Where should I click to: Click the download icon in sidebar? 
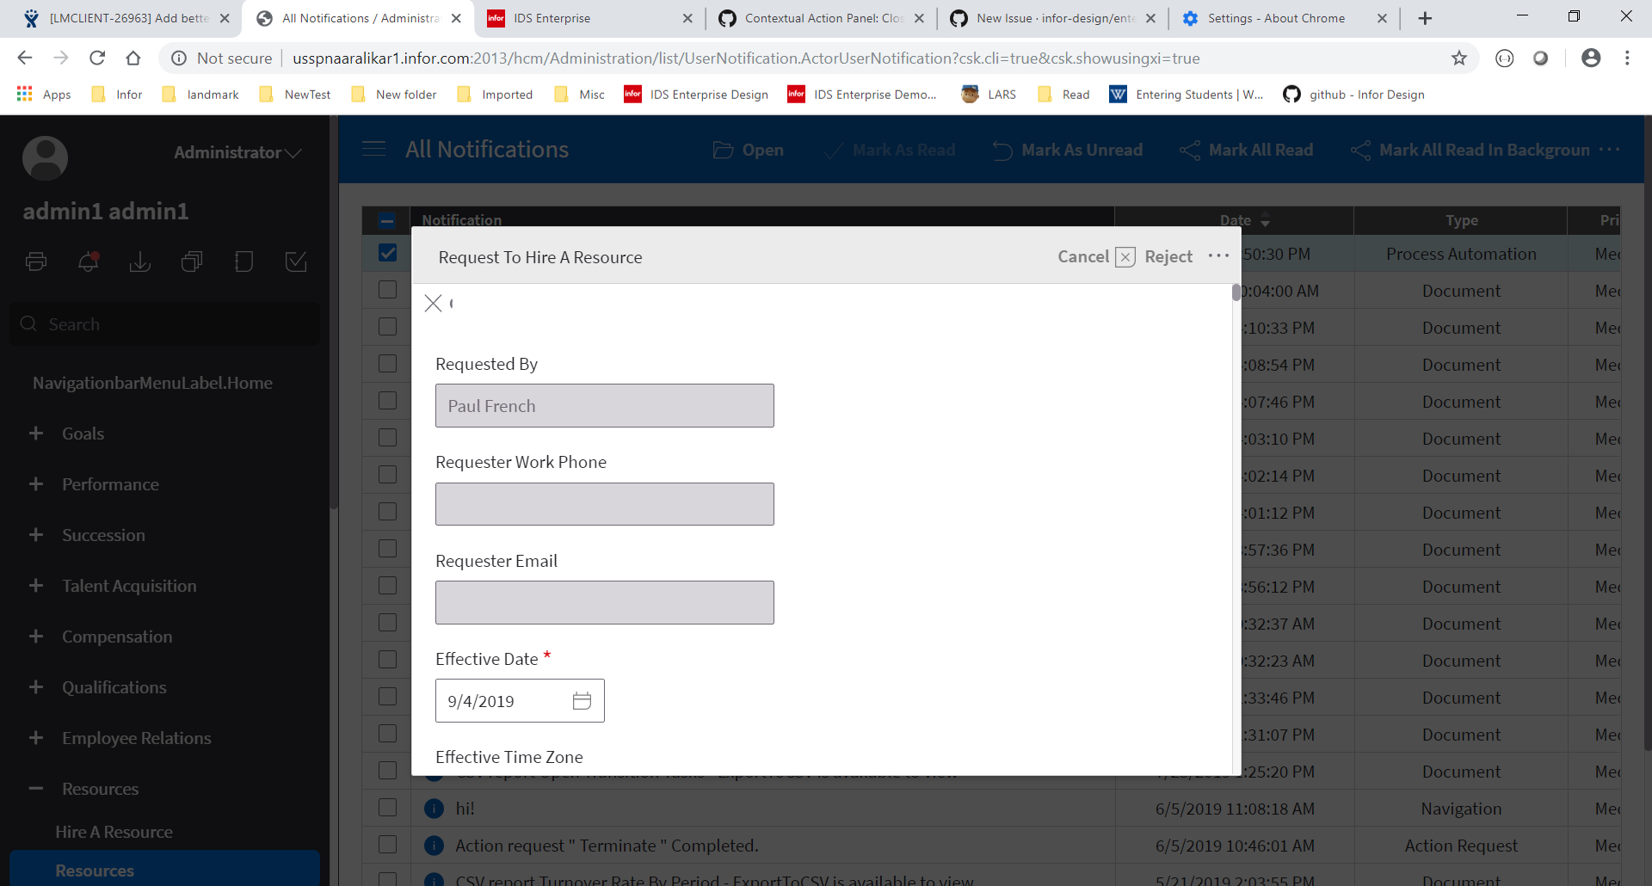[140, 261]
